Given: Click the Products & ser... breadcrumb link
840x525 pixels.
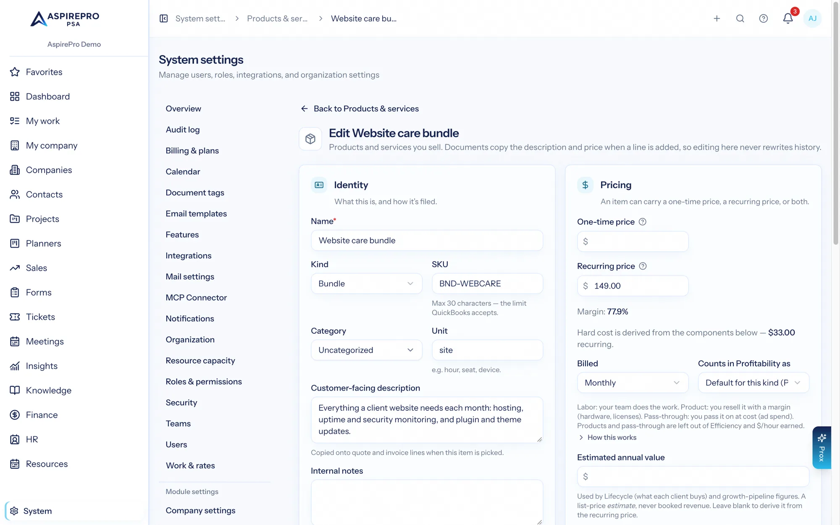Looking at the screenshot, I should click(x=277, y=18).
